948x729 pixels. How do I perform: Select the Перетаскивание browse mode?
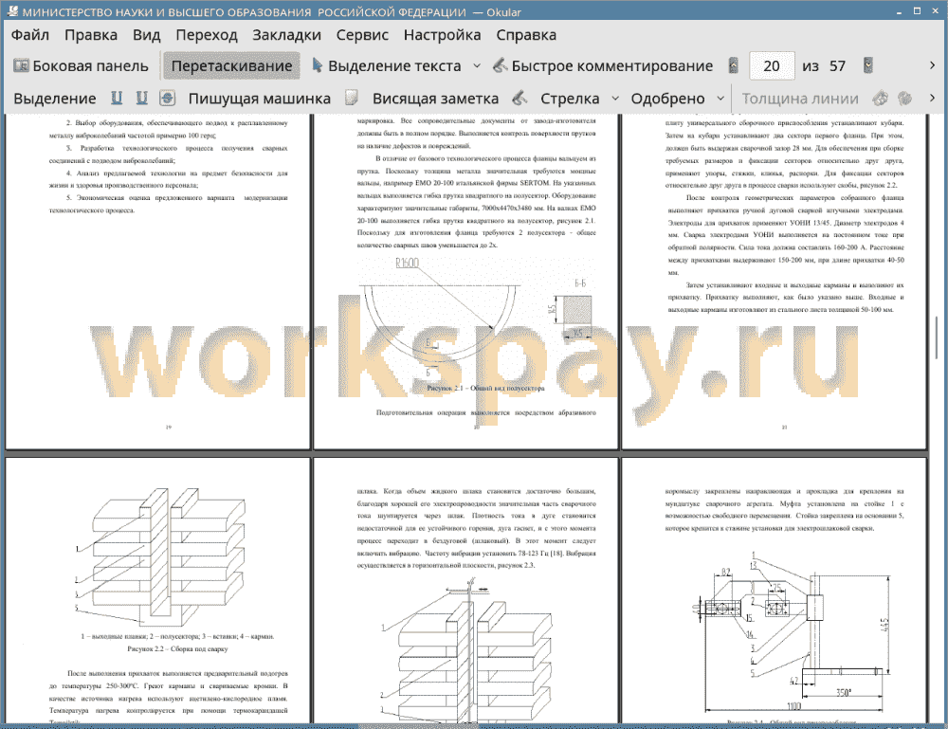(x=231, y=66)
